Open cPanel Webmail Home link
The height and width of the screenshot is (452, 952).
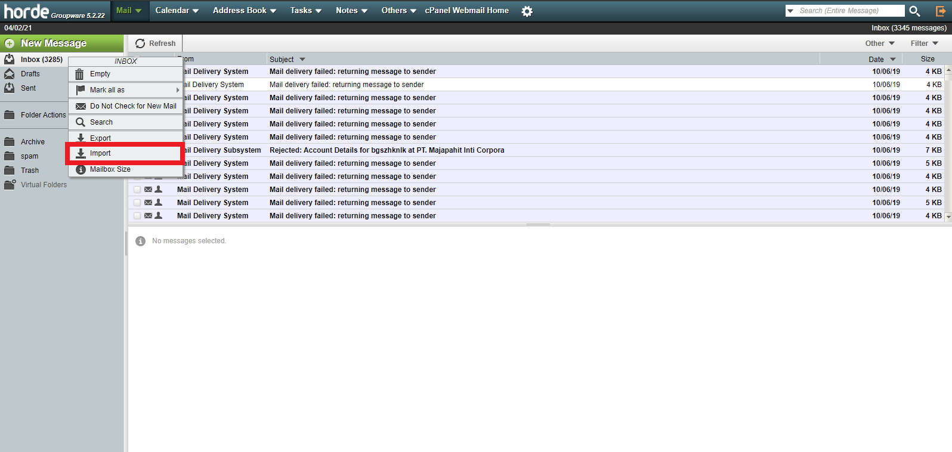pyautogui.click(x=467, y=11)
